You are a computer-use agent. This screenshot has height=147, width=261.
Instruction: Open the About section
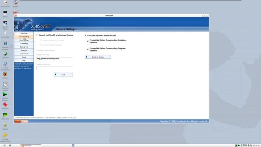[x=24, y=57]
